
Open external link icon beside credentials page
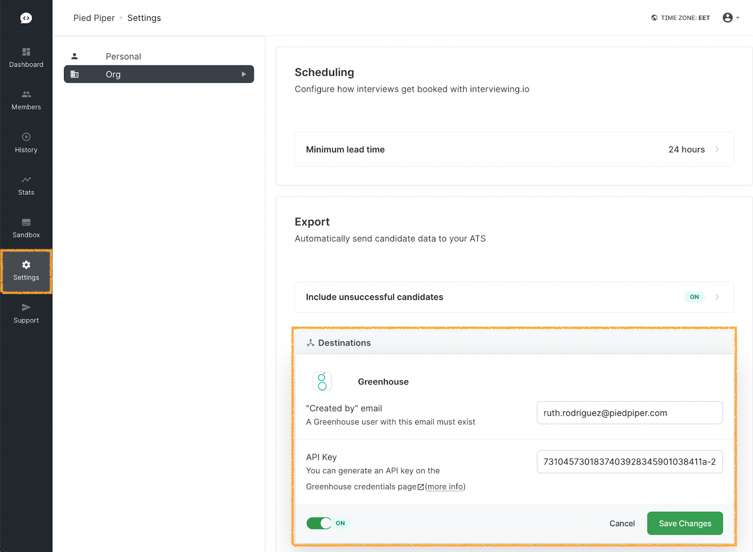coord(421,487)
